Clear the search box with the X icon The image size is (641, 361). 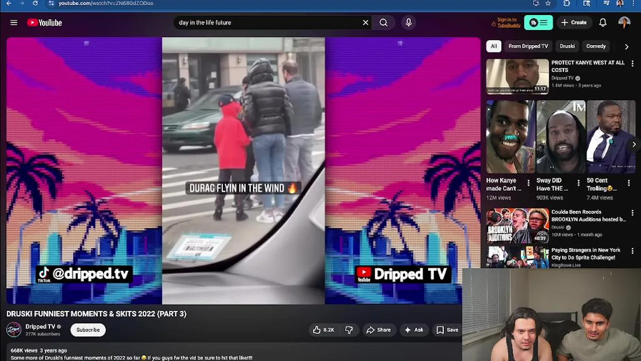click(366, 23)
